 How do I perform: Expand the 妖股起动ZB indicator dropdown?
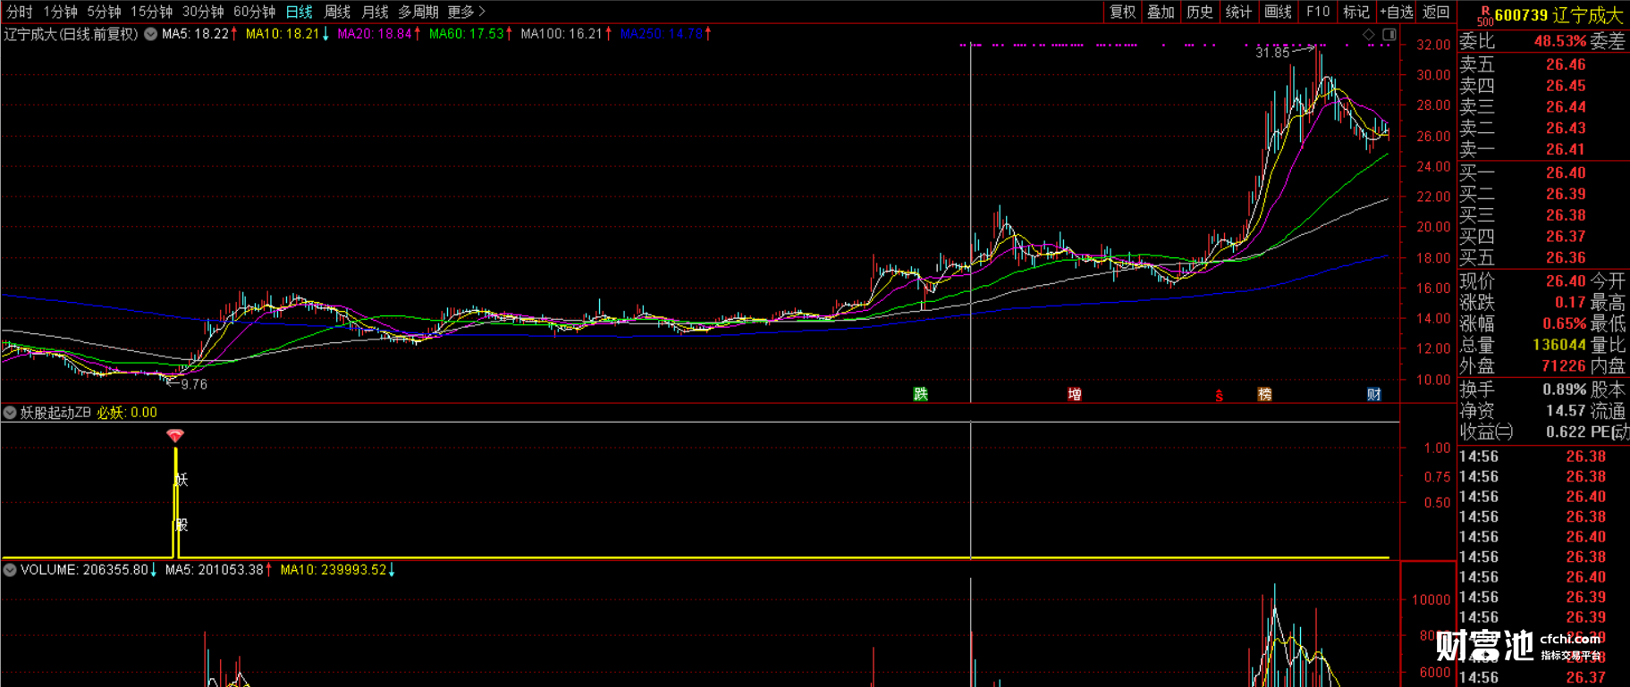(x=10, y=413)
